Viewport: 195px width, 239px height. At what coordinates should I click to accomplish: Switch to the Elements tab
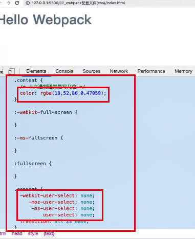click(x=36, y=71)
